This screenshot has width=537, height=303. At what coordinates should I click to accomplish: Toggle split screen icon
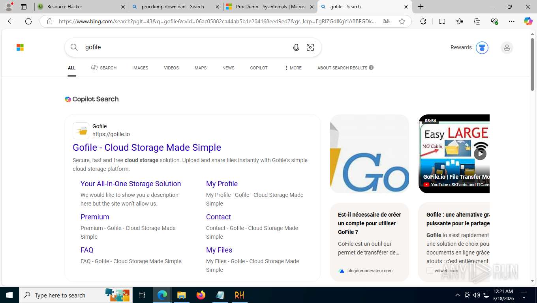(x=442, y=21)
